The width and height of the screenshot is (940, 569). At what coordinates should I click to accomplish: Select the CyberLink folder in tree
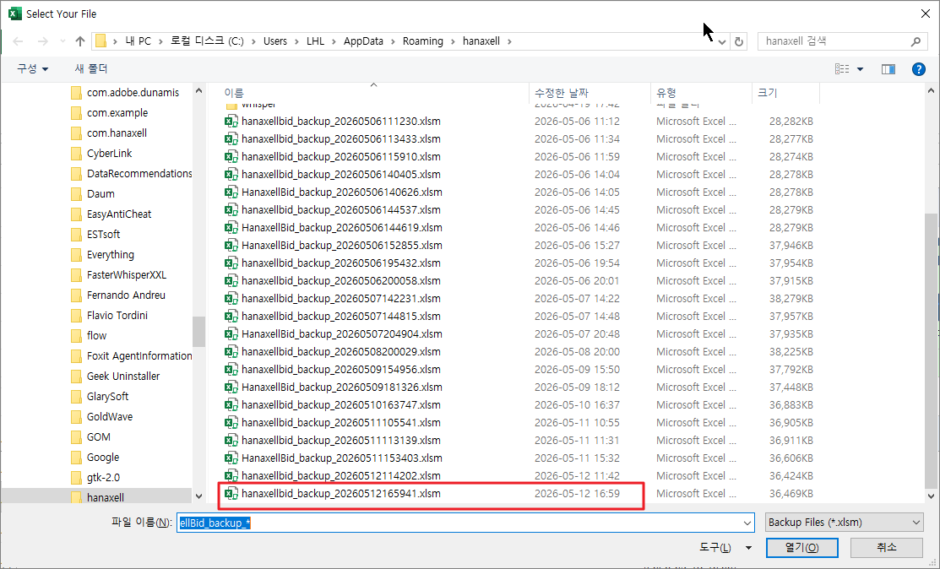pyautogui.click(x=109, y=154)
